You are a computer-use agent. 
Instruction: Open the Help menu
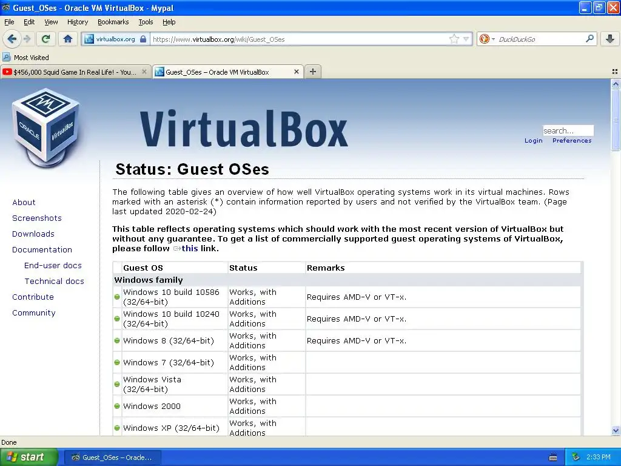tap(169, 22)
